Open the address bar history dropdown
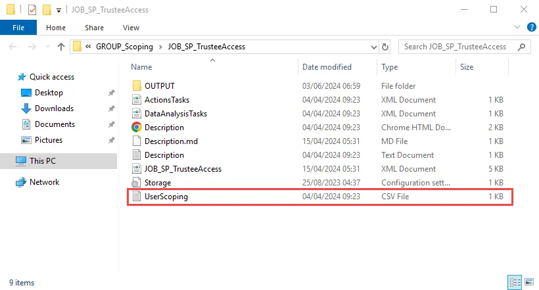539x290 pixels. click(x=373, y=47)
